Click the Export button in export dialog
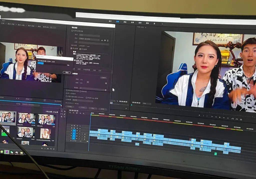The width and height of the screenshot is (256, 179). coord(93,108)
